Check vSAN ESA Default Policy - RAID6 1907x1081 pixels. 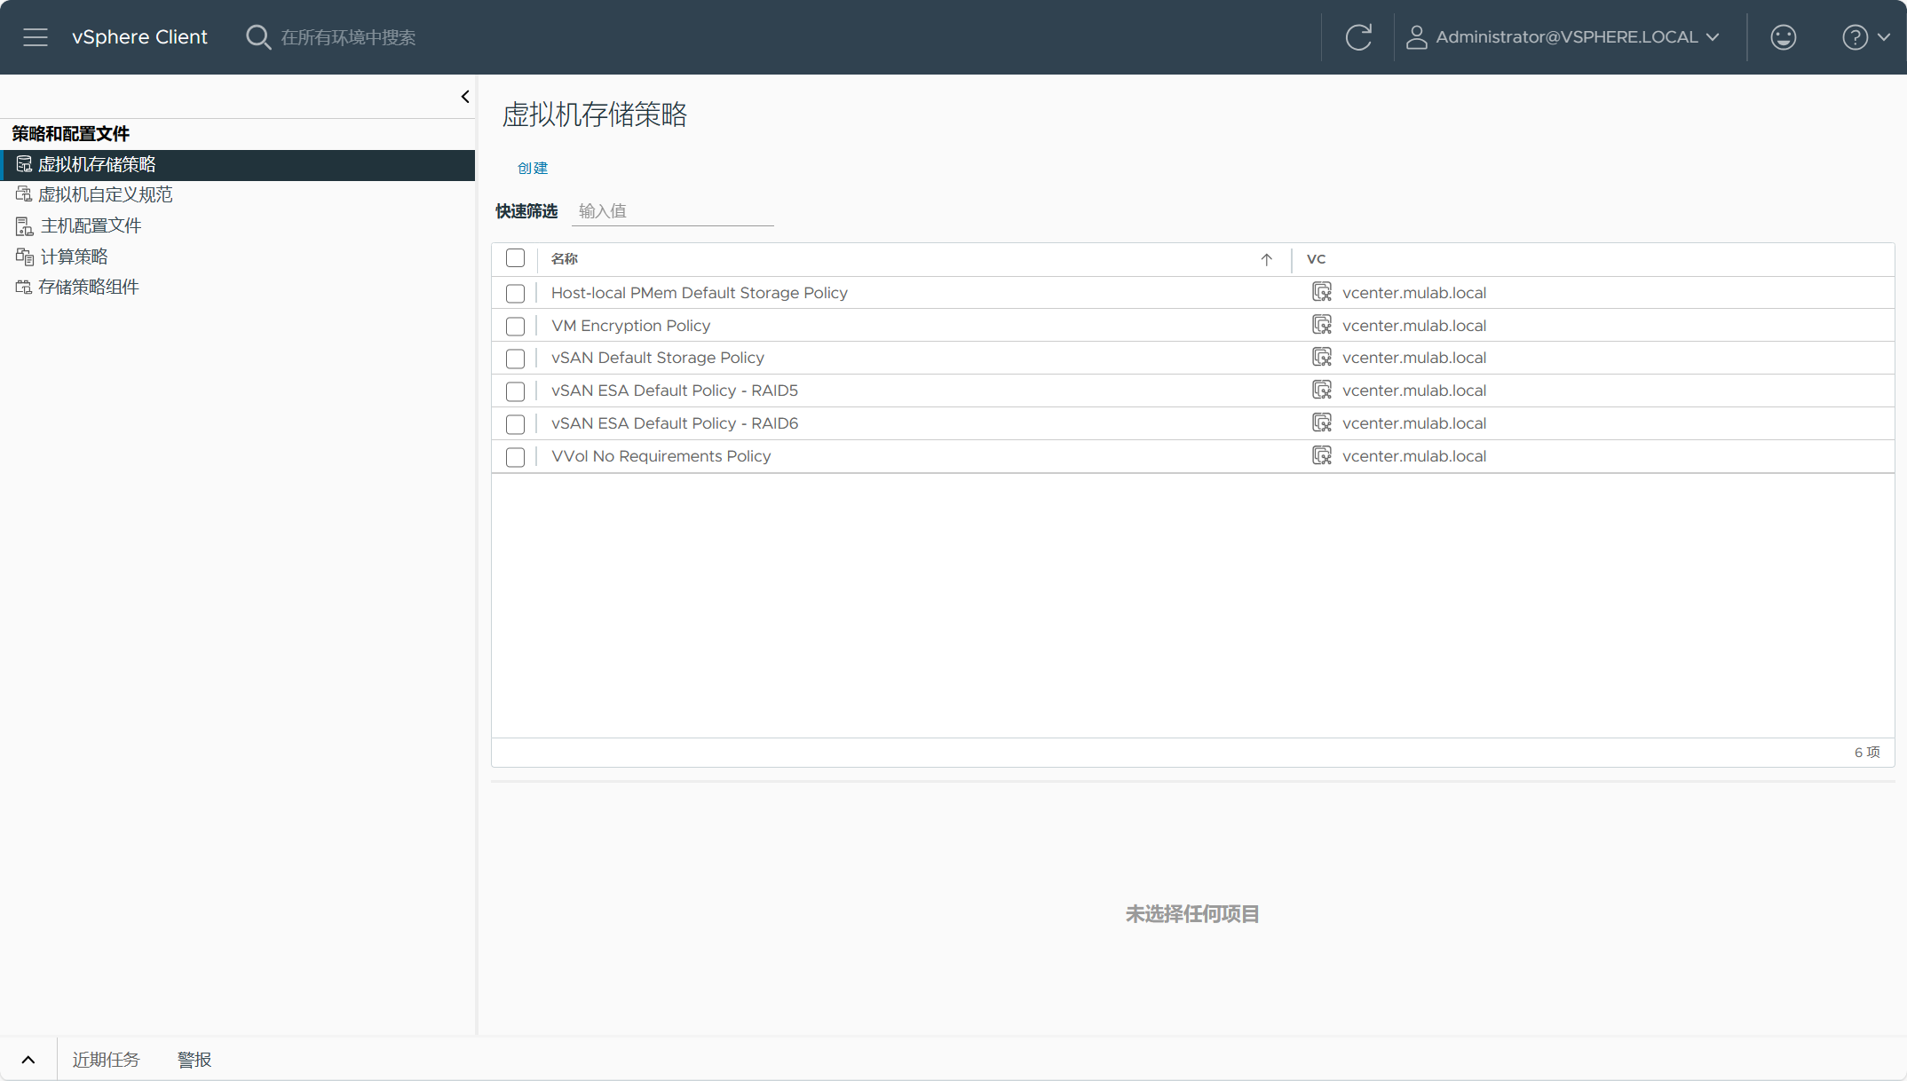[515, 424]
